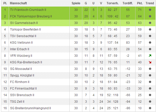Open the FCK Türkiyemspor Breuberg II team link
Screen dimensions: 156x112
coord(31,16)
